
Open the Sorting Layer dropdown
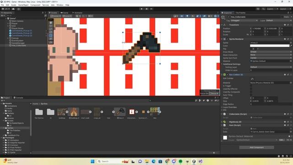tap(271, 67)
